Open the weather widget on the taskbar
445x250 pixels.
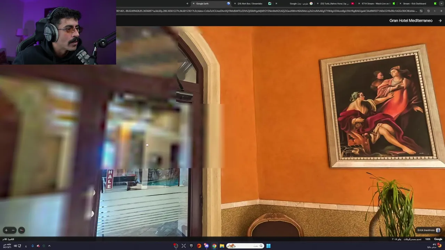pyautogui.click(x=434, y=246)
